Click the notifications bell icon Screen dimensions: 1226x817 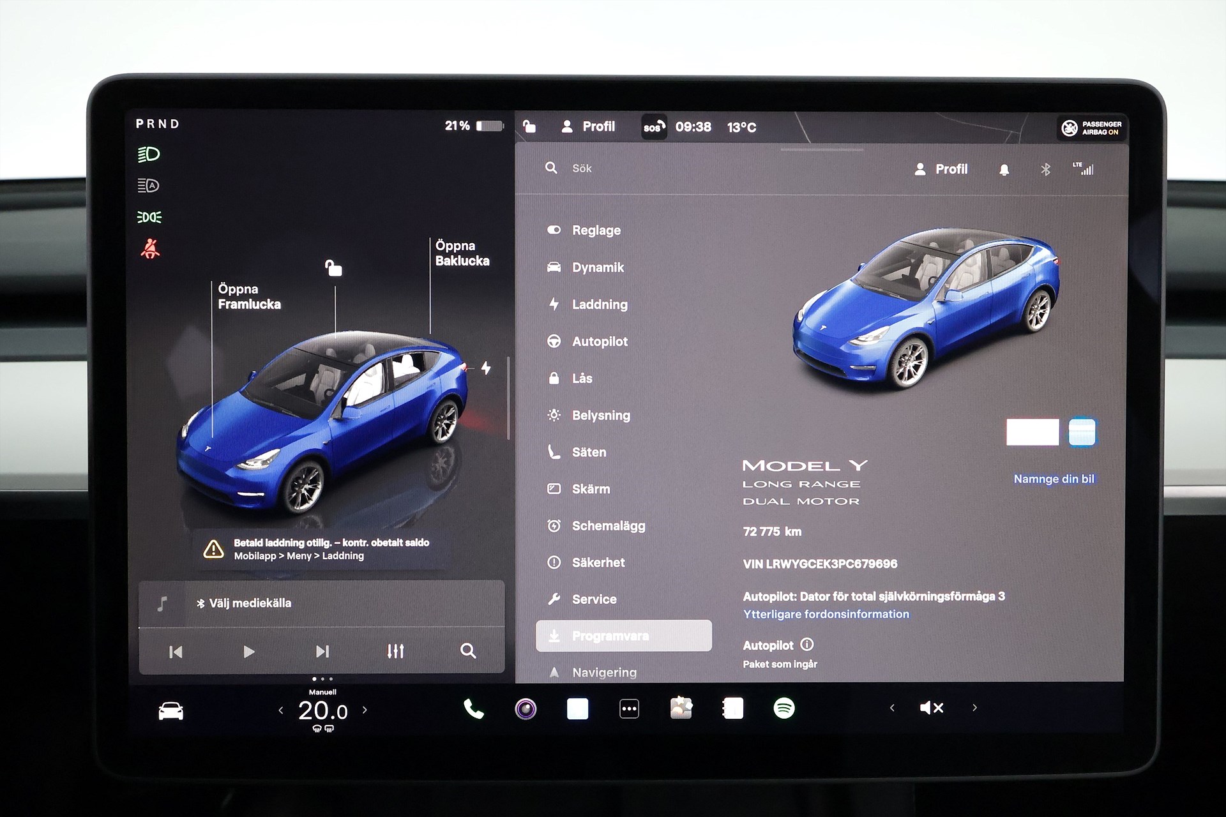1004,170
